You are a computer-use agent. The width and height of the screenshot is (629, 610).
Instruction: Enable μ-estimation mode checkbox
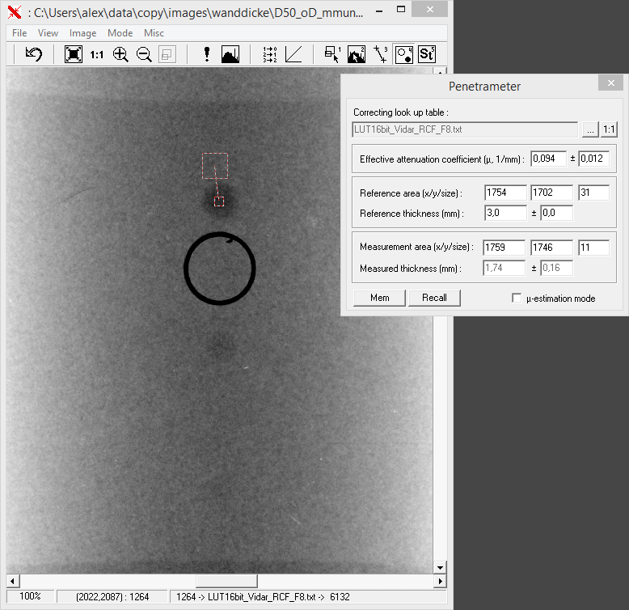[x=517, y=299]
